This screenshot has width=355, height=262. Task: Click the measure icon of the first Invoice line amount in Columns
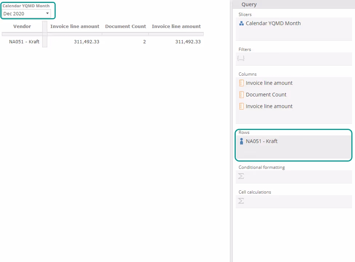click(241, 83)
